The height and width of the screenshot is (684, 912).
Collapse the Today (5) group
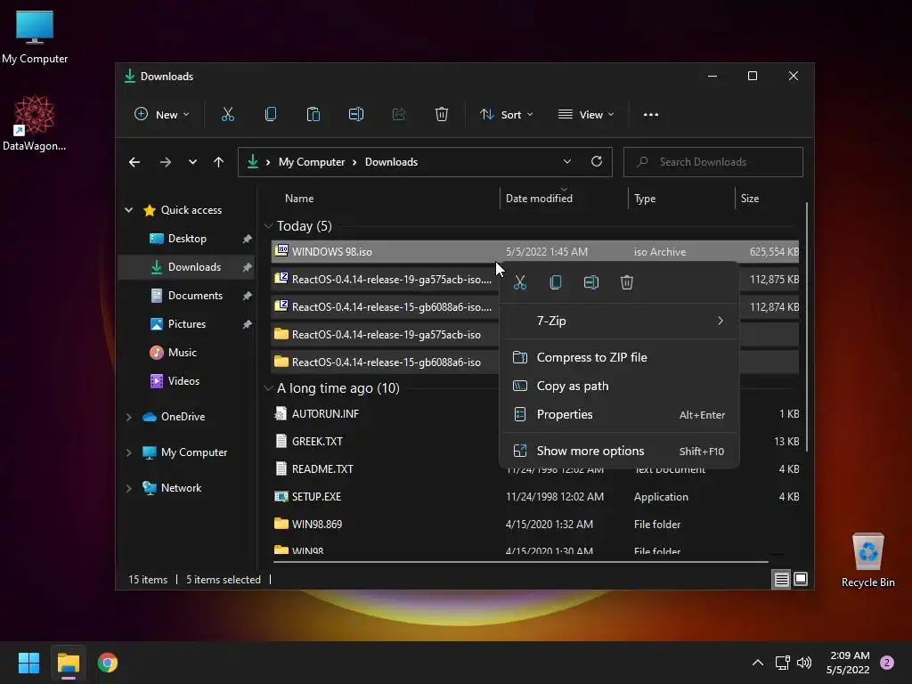pos(268,225)
